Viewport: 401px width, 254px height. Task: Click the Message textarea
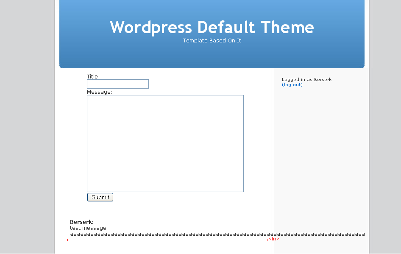(165, 143)
